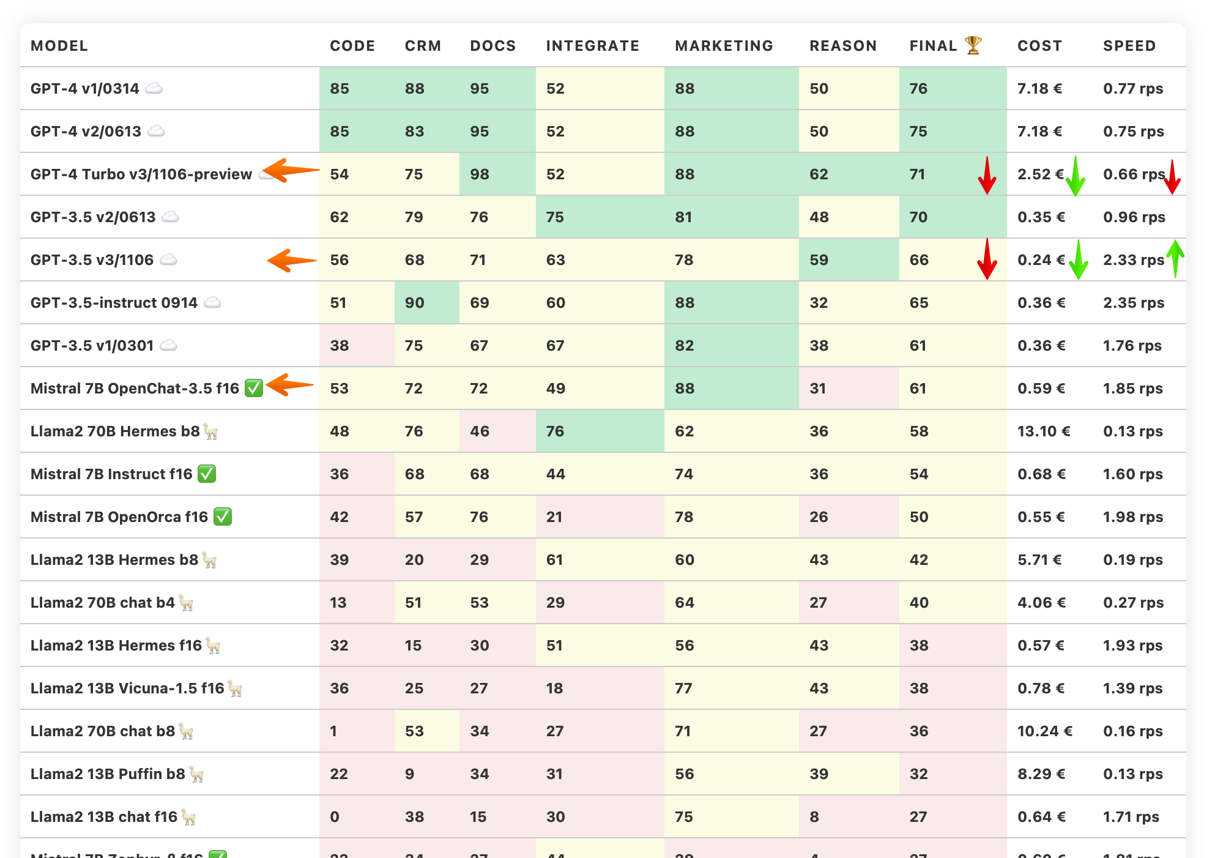Select the DOCS column header
The width and height of the screenshot is (1215, 858).
493,46
